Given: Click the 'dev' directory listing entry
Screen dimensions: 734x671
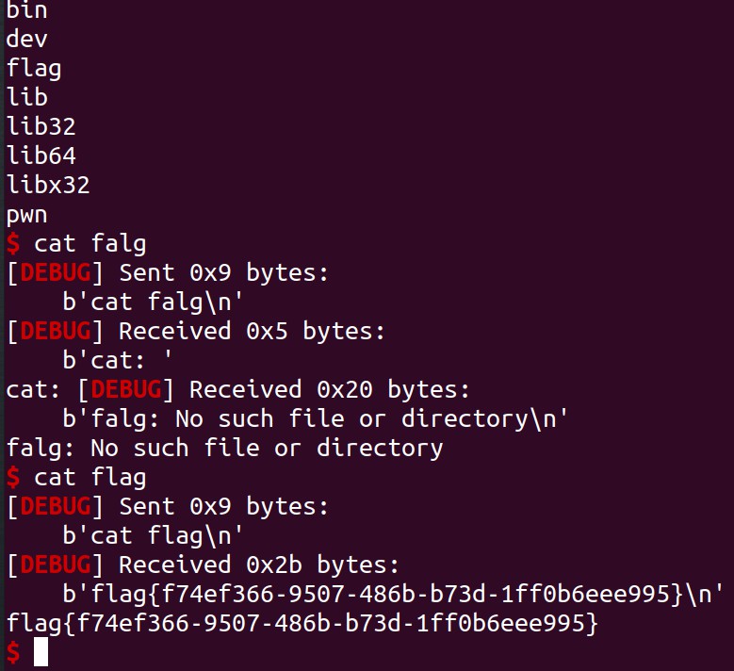Looking at the screenshot, I should click(x=26, y=39).
